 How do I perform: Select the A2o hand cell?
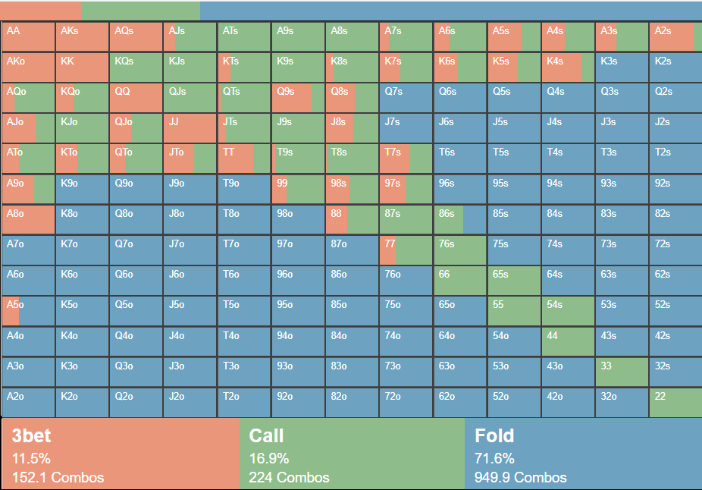(29, 403)
